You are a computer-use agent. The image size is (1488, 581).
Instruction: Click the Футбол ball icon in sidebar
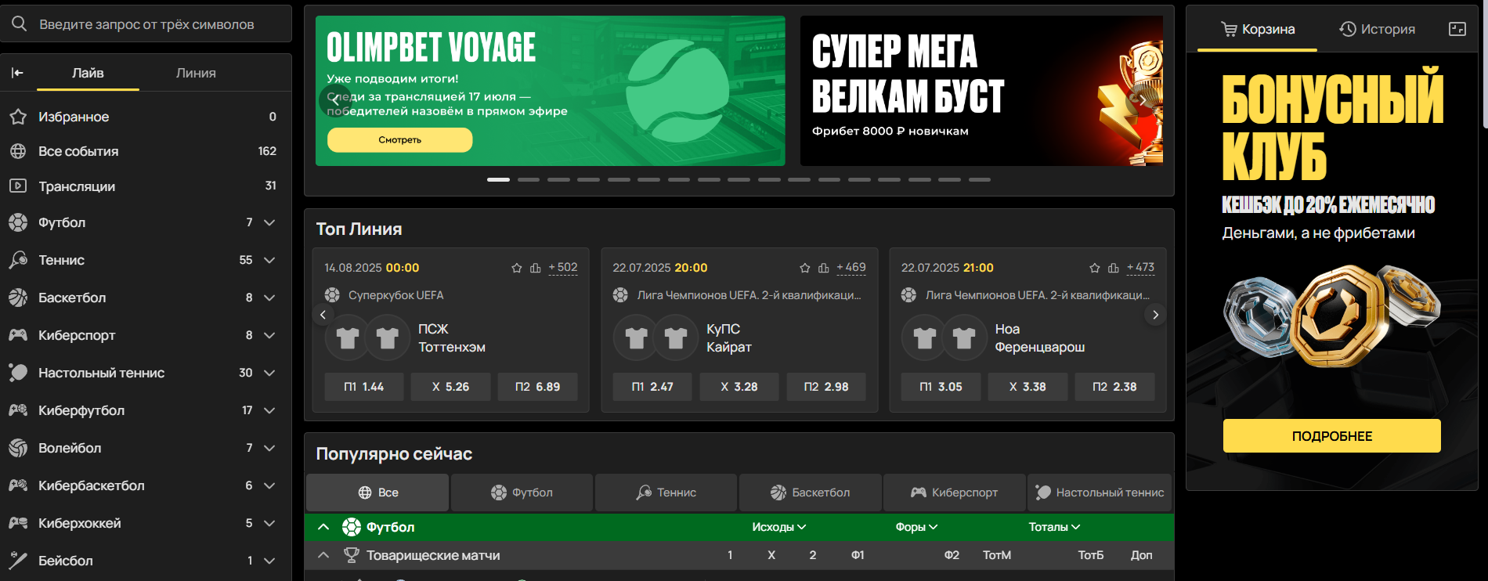pyautogui.click(x=18, y=222)
